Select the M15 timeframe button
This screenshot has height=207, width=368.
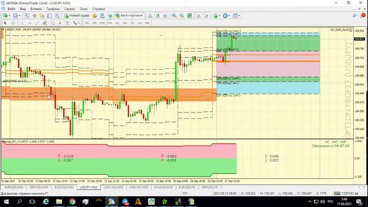pyautogui.click(x=102, y=23)
